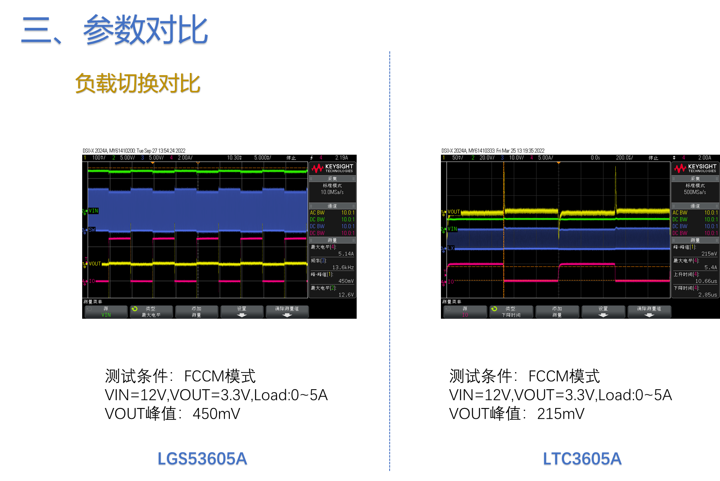The width and height of the screenshot is (720, 481).
Task: Click green rotate icon on left 类型 softkey
Action: pyautogui.click(x=134, y=309)
